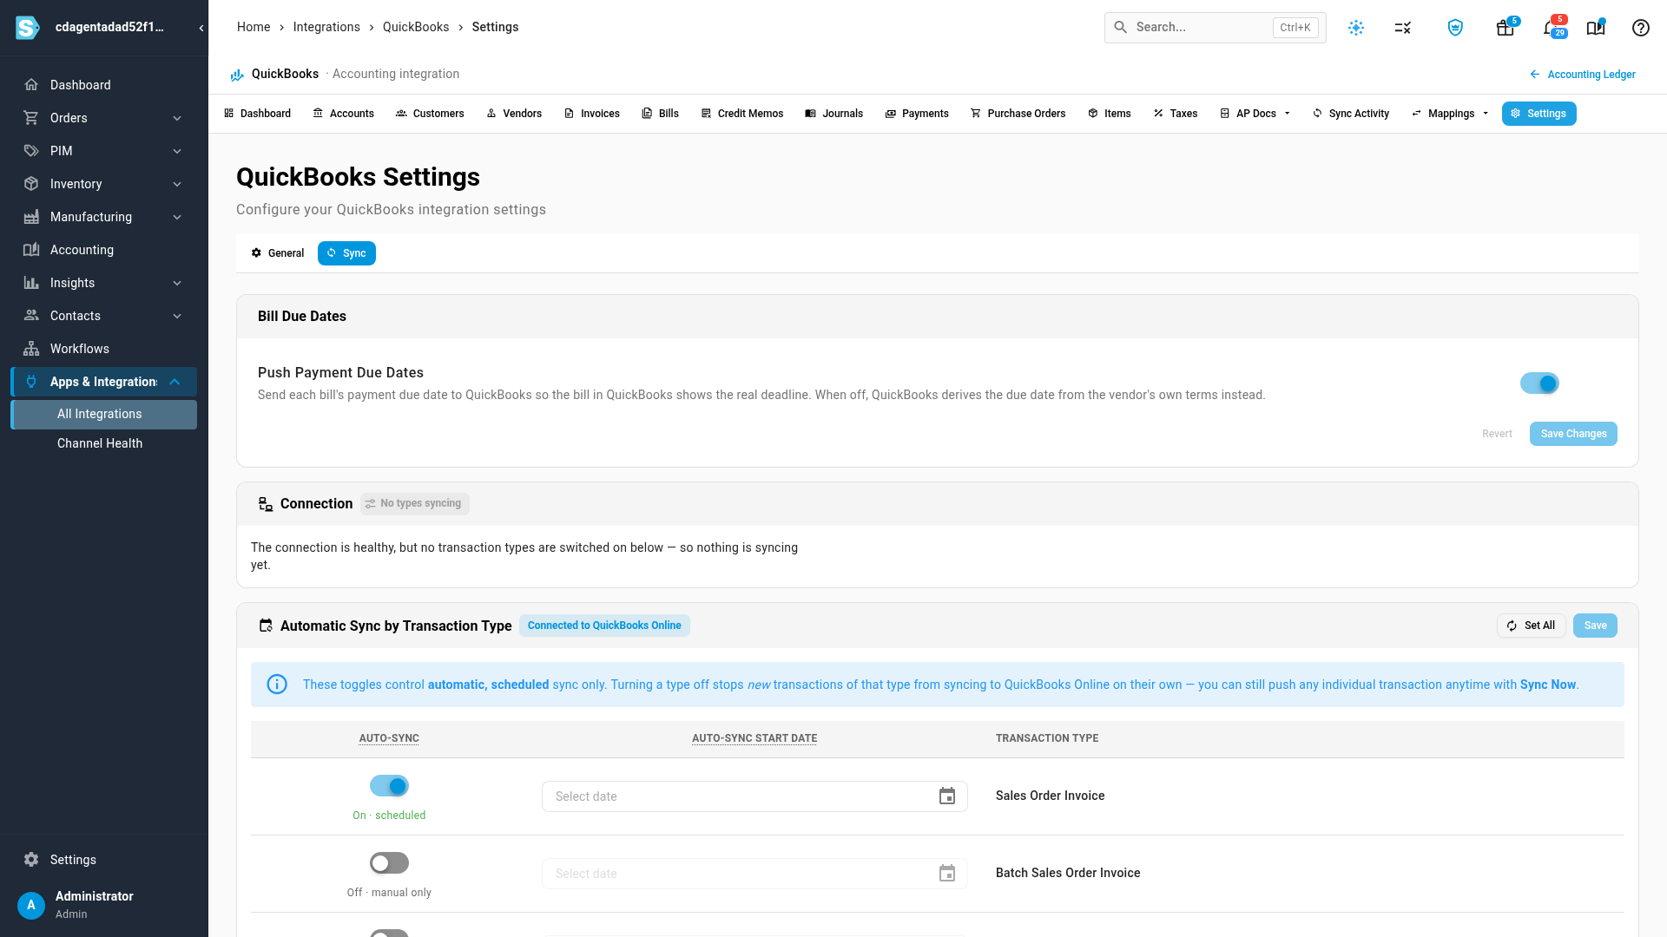The image size is (1667, 937).
Task: Open the AP Docs dropdown
Action: click(1255, 114)
